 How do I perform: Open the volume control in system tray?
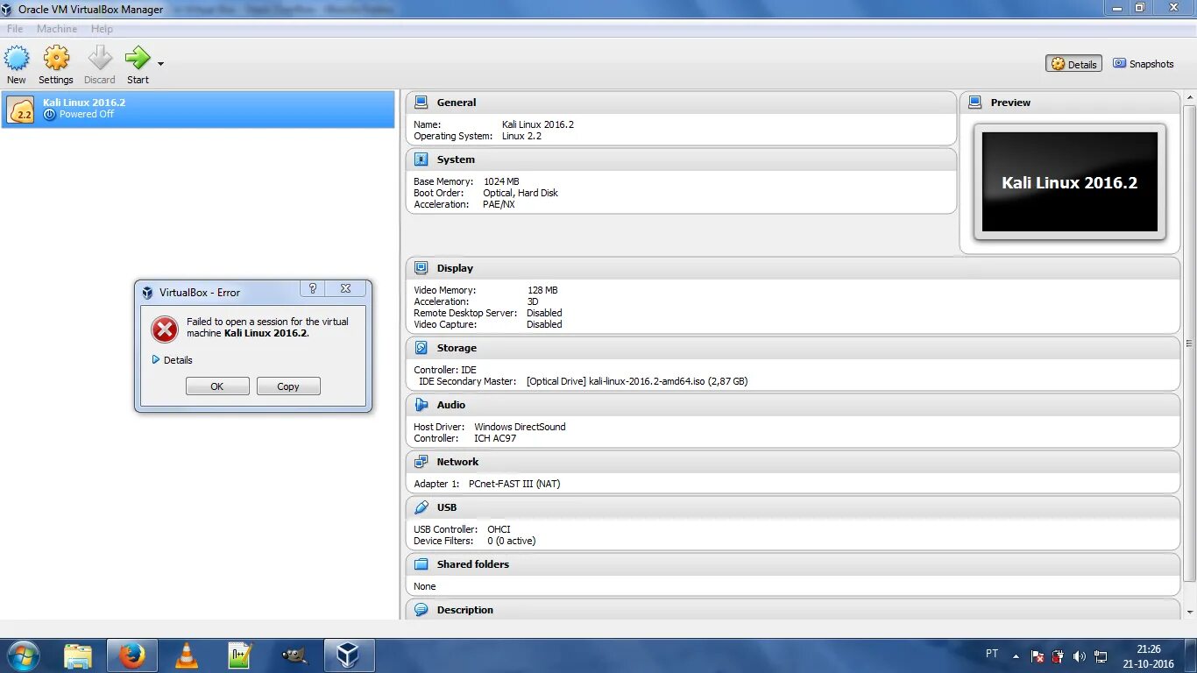1080,656
